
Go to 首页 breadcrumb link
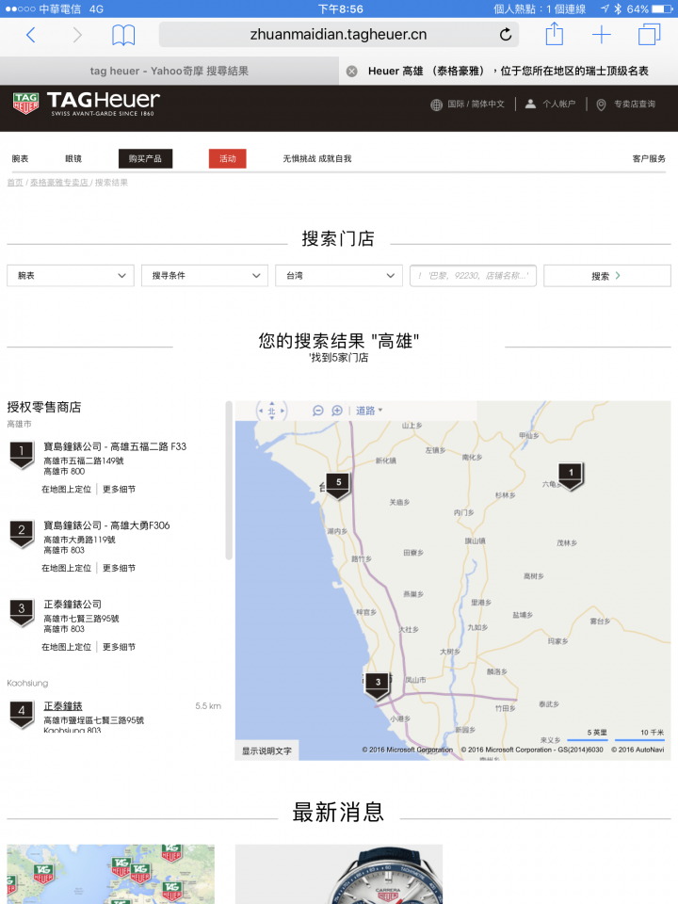point(15,182)
